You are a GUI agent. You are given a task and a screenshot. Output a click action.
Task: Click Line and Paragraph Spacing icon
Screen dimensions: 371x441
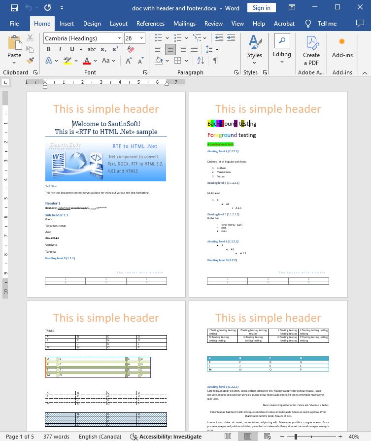pyautogui.click(x=209, y=49)
